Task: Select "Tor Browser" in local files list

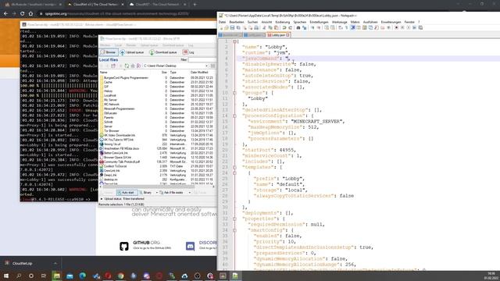Action: [111, 130]
